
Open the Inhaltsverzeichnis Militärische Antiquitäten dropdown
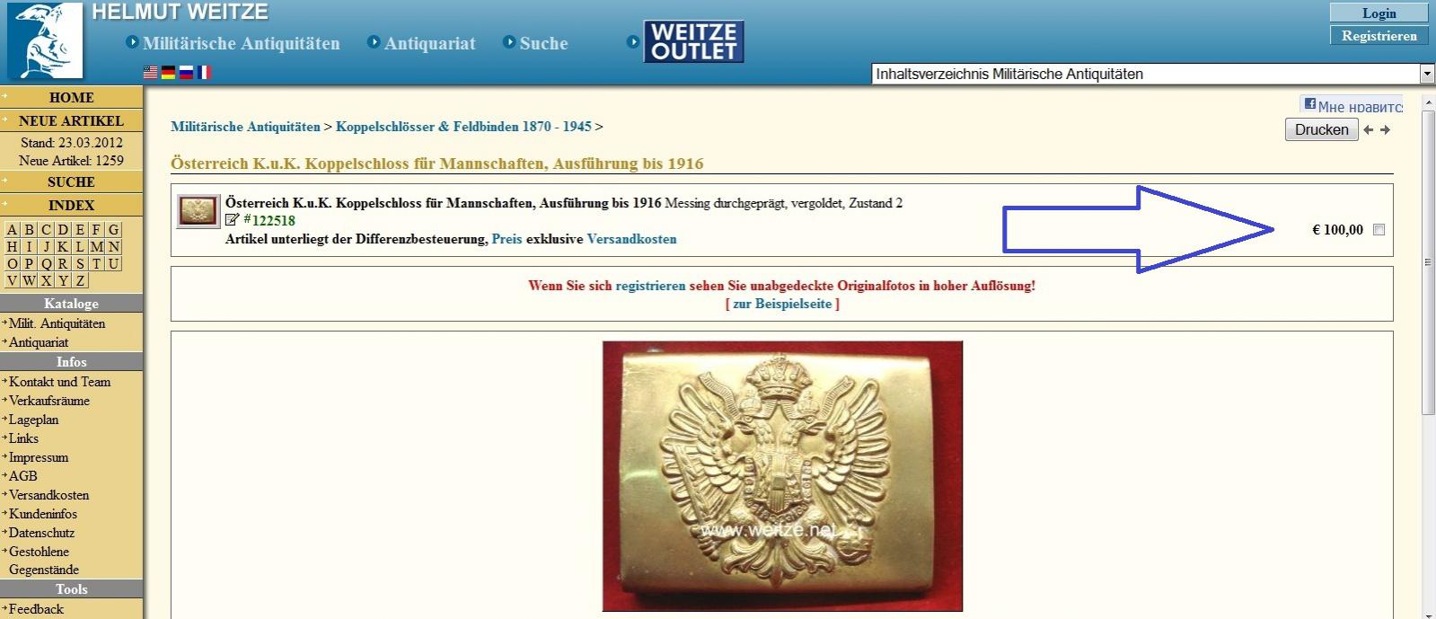coord(1153,75)
